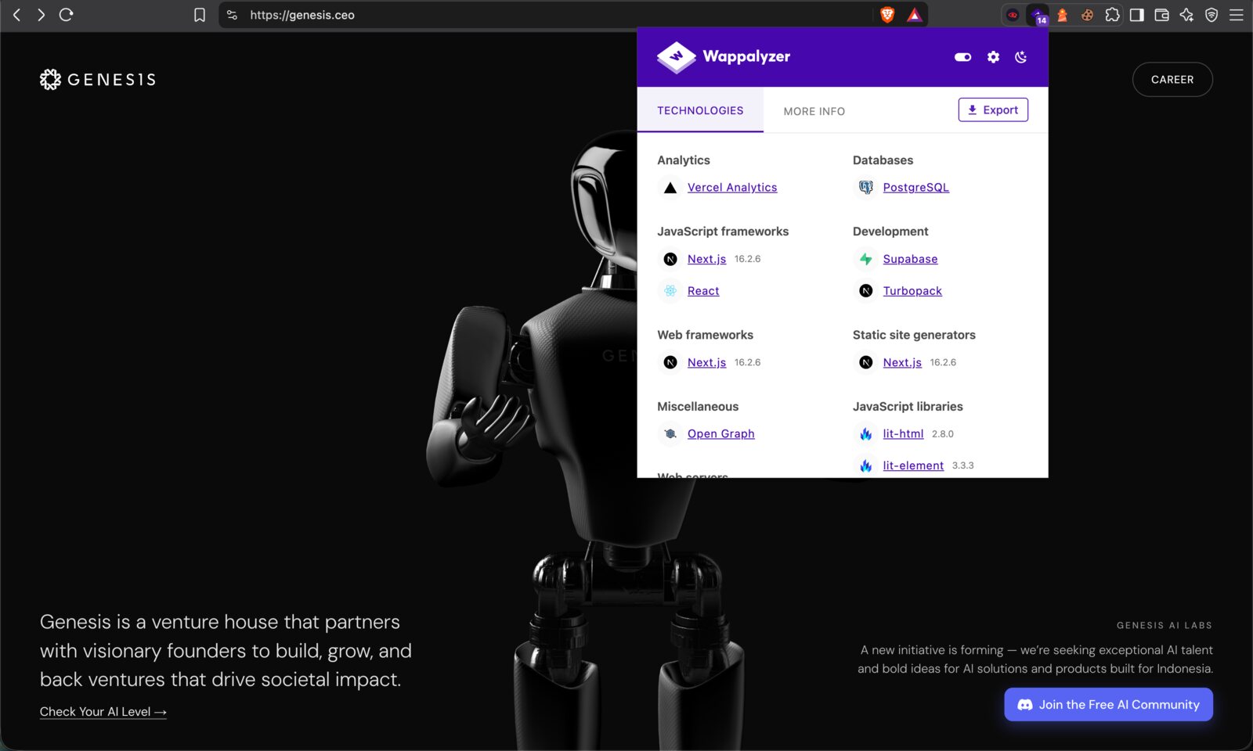This screenshot has height=751, width=1253.
Task: Switch to the Technologies tab
Action: (x=700, y=110)
